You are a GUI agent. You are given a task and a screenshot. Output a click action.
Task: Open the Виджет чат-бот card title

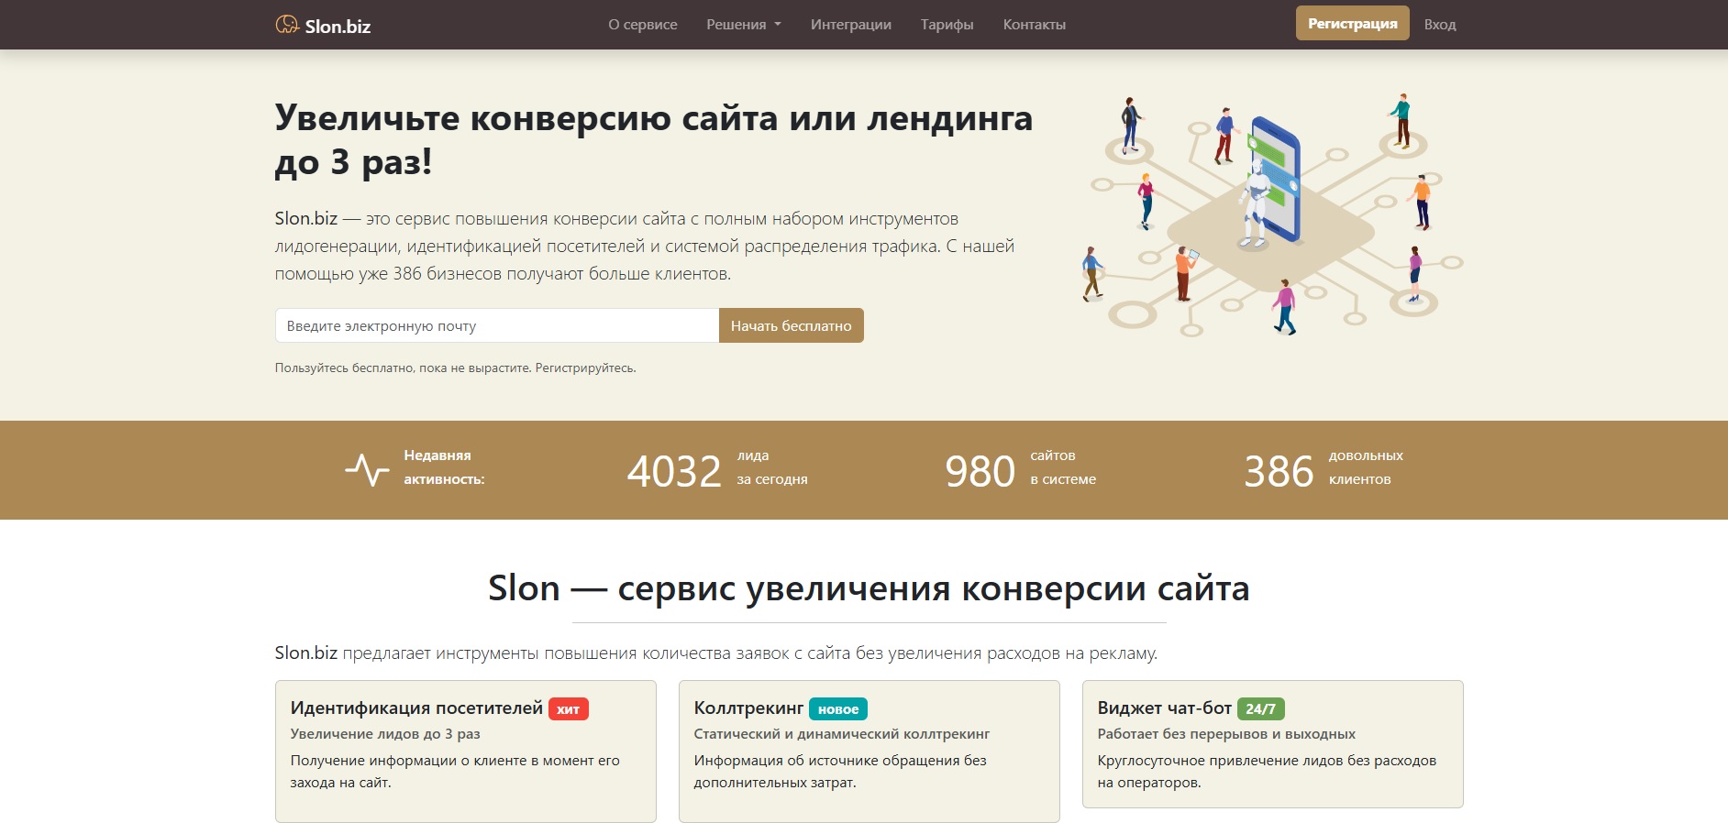pos(1165,708)
